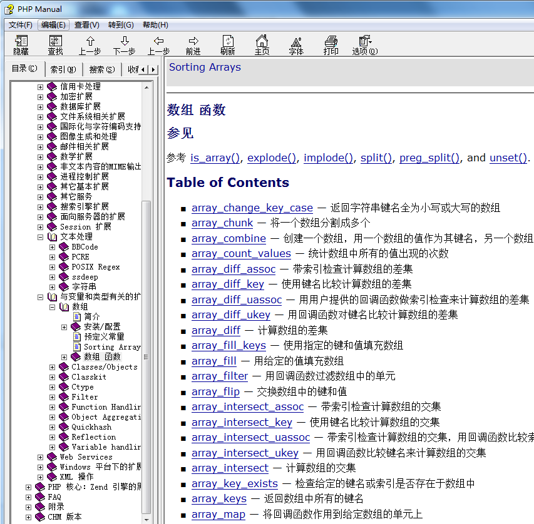Image resolution: width=534 pixels, height=524 pixels.
Task: Click the PCRE book icon
Action: point(64,257)
